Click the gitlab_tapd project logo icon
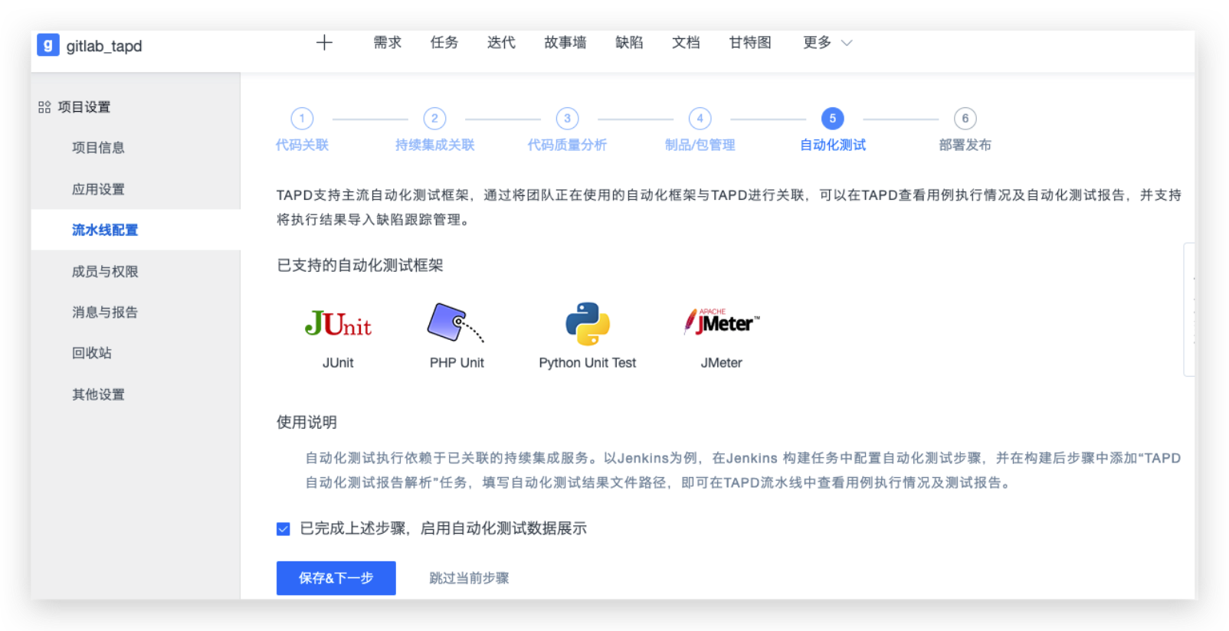1229x631 pixels. (x=48, y=45)
